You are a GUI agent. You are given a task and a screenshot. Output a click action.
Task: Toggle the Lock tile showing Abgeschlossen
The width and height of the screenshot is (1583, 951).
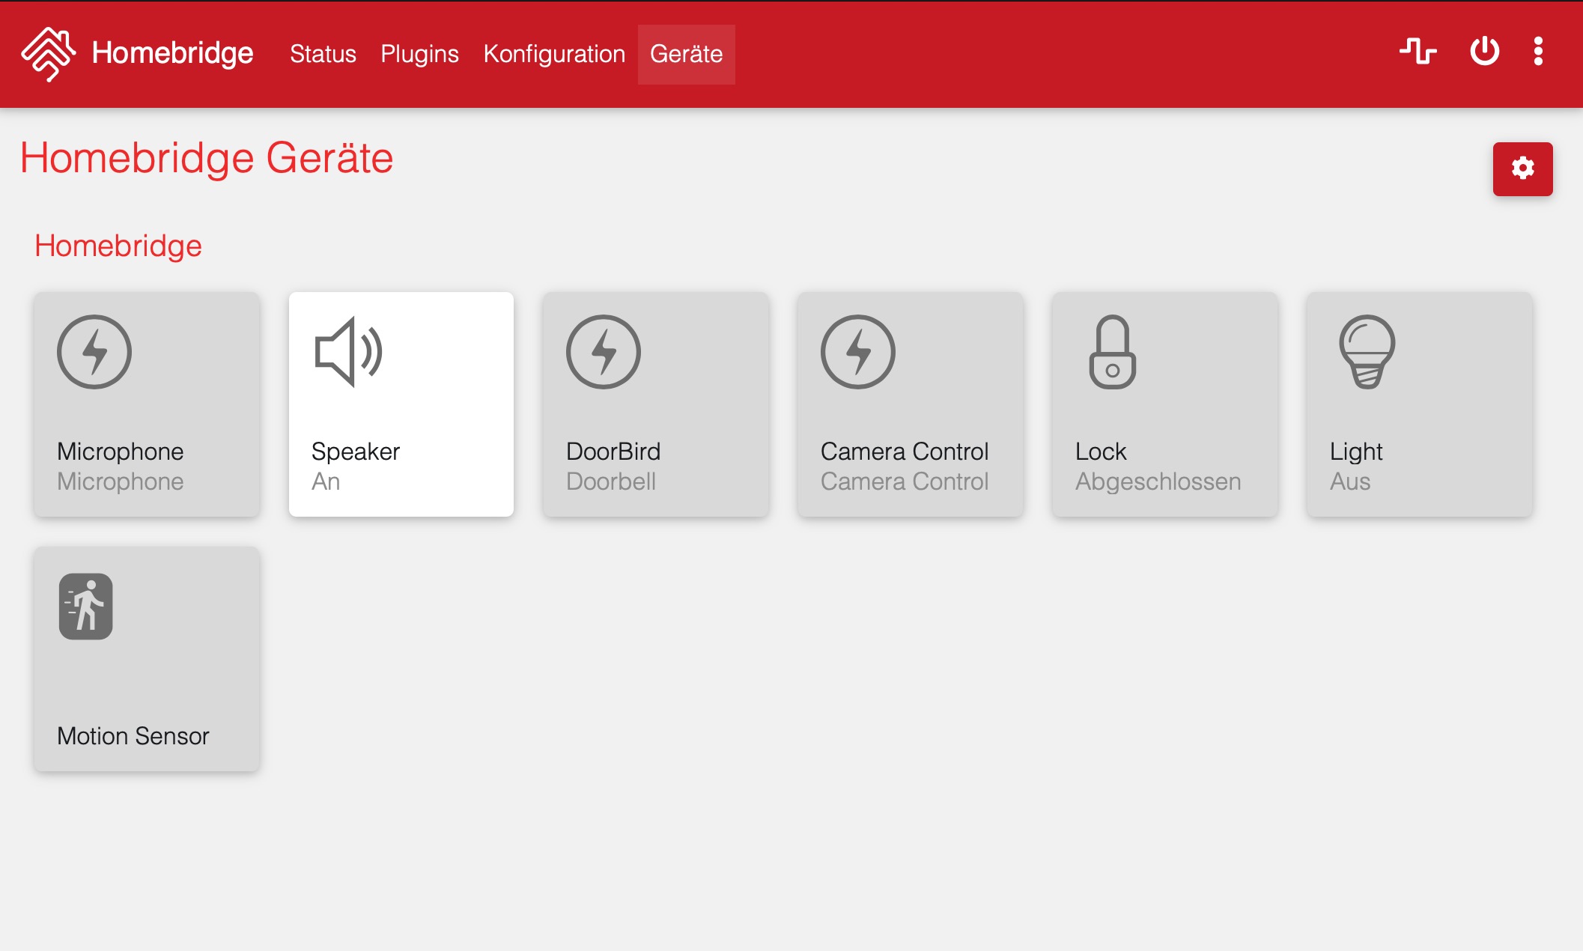click(x=1165, y=404)
